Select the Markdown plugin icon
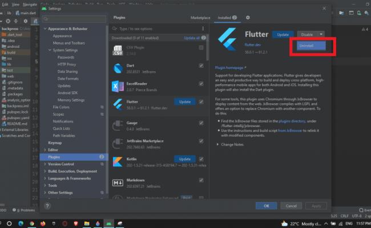Image resolution: width=371 pixels, height=228 pixels. click(118, 183)
